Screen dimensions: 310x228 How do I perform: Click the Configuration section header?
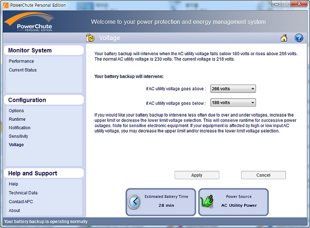[43, 100]
